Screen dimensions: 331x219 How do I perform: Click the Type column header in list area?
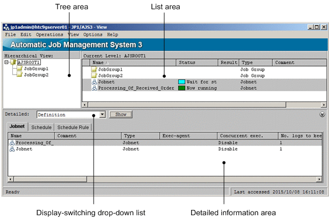pyautogui.click(x=256, y=63)
